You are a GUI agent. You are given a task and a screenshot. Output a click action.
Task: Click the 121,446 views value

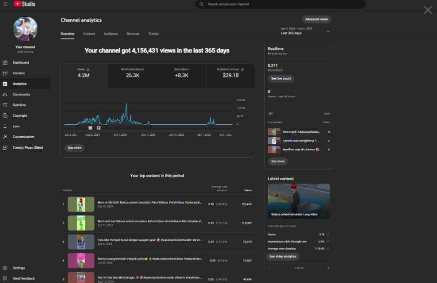(246, 204)
